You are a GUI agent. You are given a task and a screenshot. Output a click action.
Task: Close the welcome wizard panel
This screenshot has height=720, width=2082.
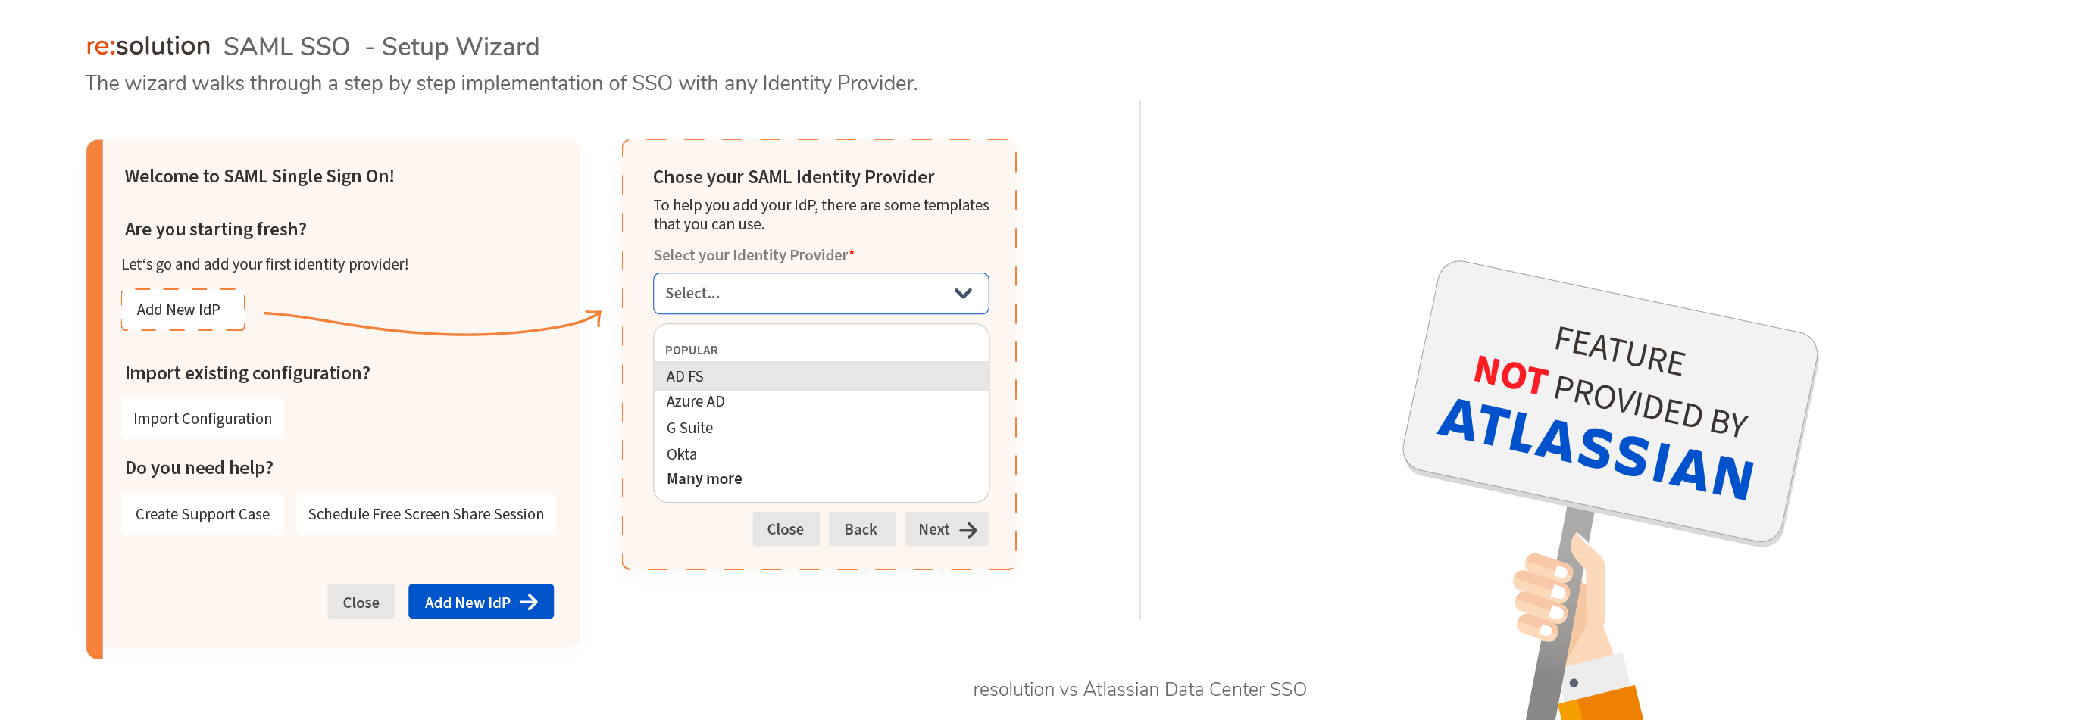(361, 602)
